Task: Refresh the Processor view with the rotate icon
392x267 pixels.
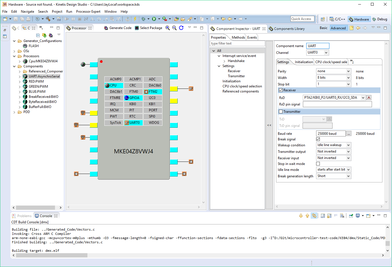Action: tap(181, 28)
